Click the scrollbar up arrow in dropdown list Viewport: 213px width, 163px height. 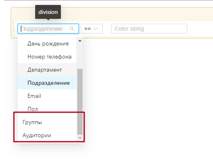pos(80,41)
